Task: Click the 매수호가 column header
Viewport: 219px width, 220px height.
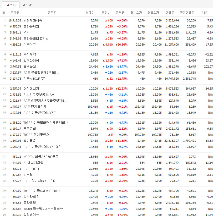Action: 136,13
